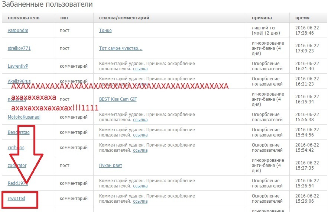
Task: Follow "ссылка" link in LavrentiyP row
Action: [140, 69]
